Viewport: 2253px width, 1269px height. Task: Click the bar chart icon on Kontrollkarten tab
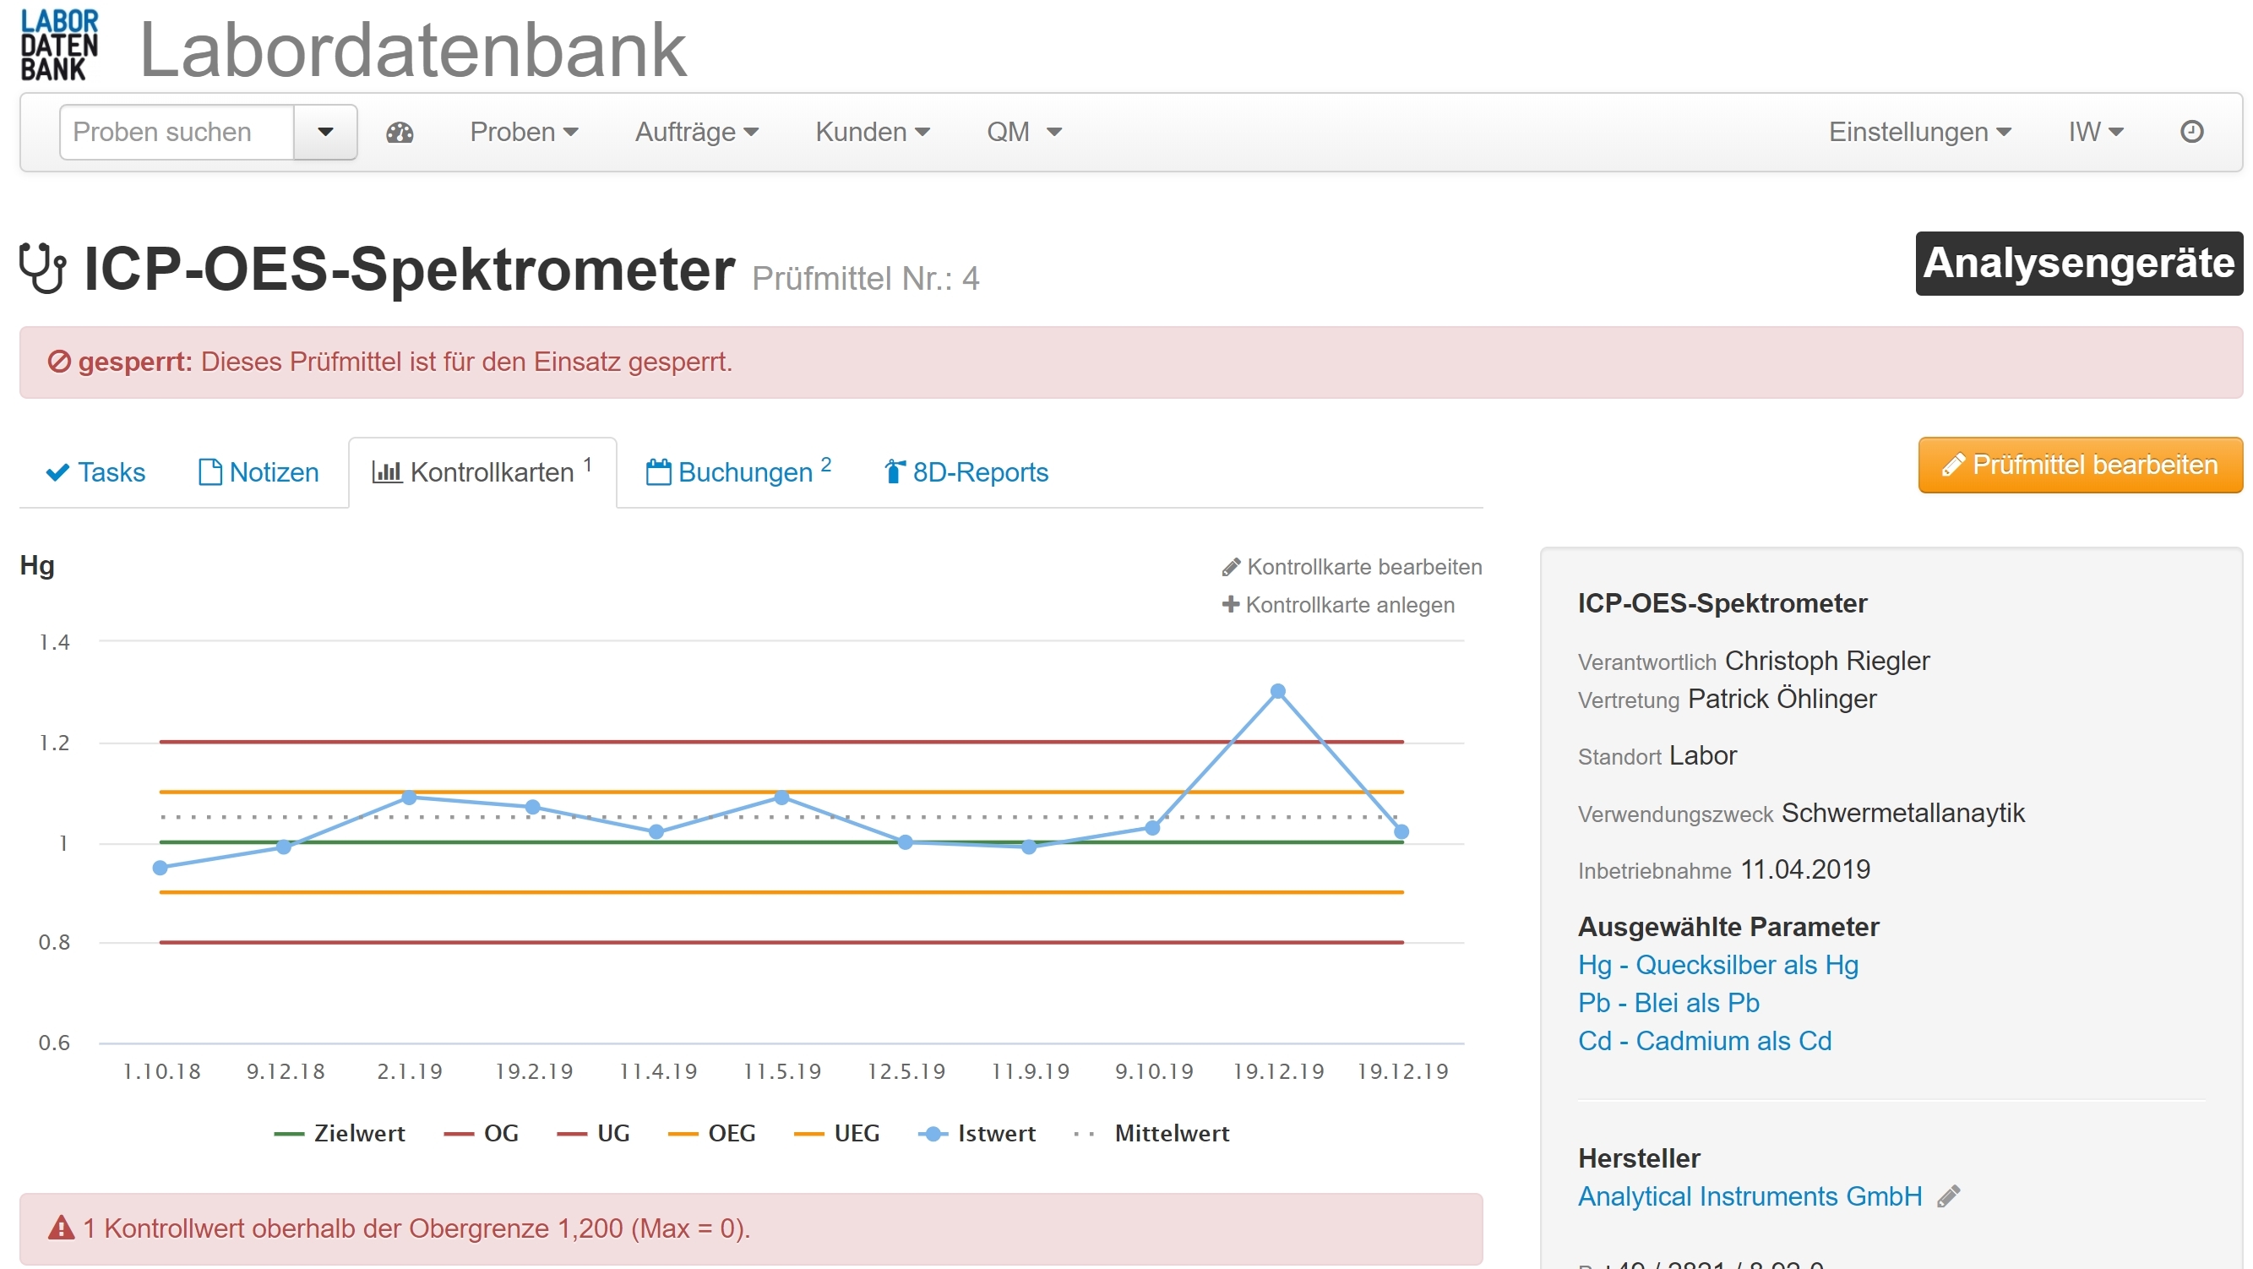[x=387, y=472]
